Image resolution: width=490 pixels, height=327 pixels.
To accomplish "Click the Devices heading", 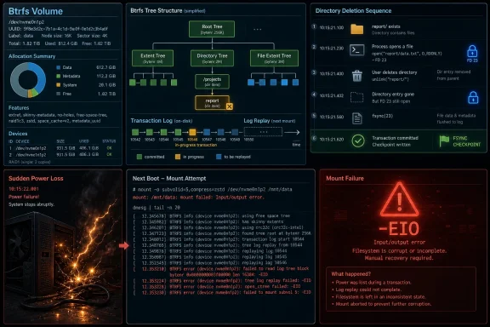I will click(x=18, y=134).
